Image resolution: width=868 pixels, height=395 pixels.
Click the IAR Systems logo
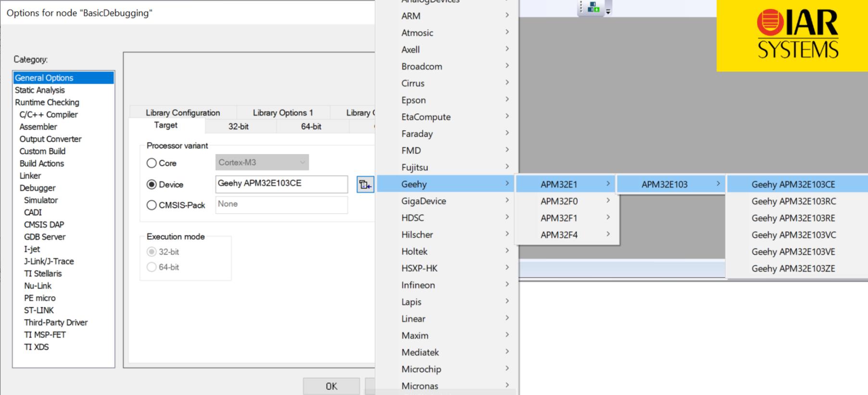[x=793, y=36]
